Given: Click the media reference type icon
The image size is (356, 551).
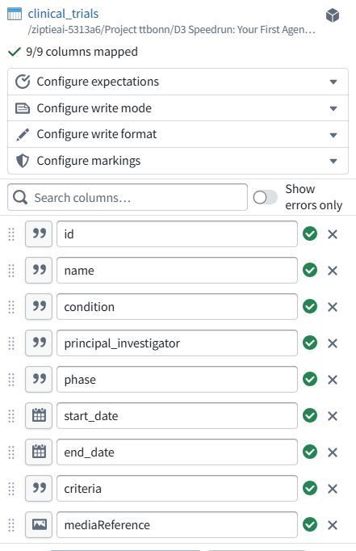Looking at the screenshot, I should (x=39, y=524).
